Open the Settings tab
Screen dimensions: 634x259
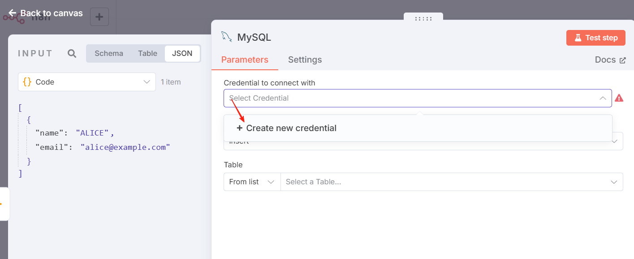tap(305, 60)
